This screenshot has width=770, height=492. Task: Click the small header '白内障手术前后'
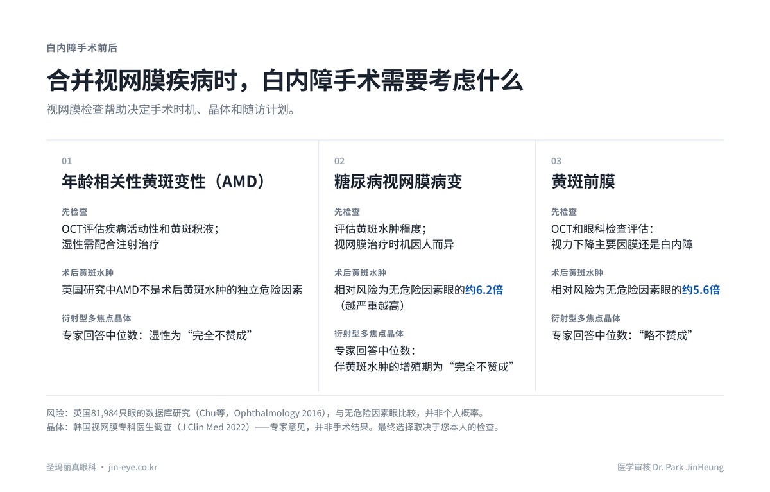81,48
